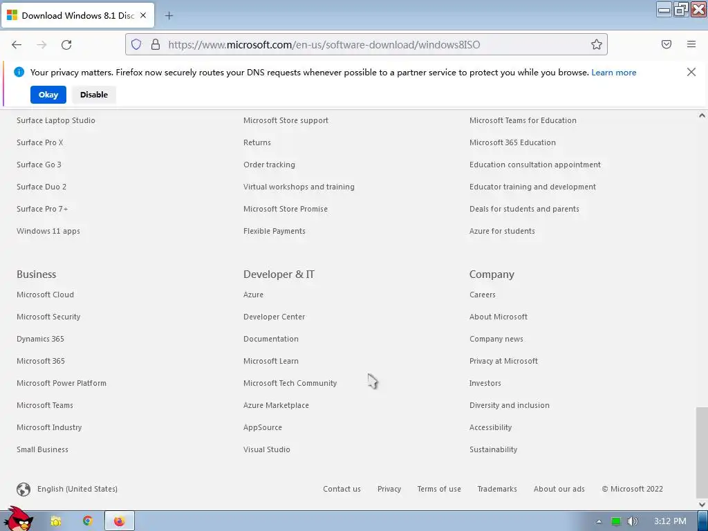
Task: View site security lock information
Action: pyautogui.click(x=156, y=44)
